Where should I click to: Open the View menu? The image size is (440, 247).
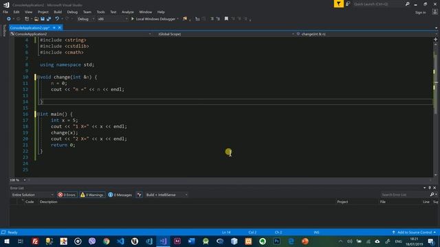pos(28,12)
